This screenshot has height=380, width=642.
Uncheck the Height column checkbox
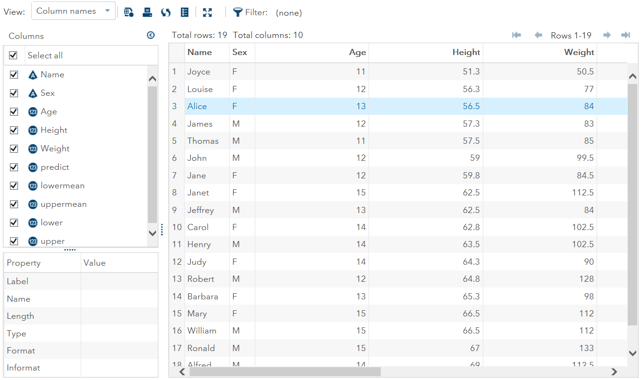tap(14, 130)
